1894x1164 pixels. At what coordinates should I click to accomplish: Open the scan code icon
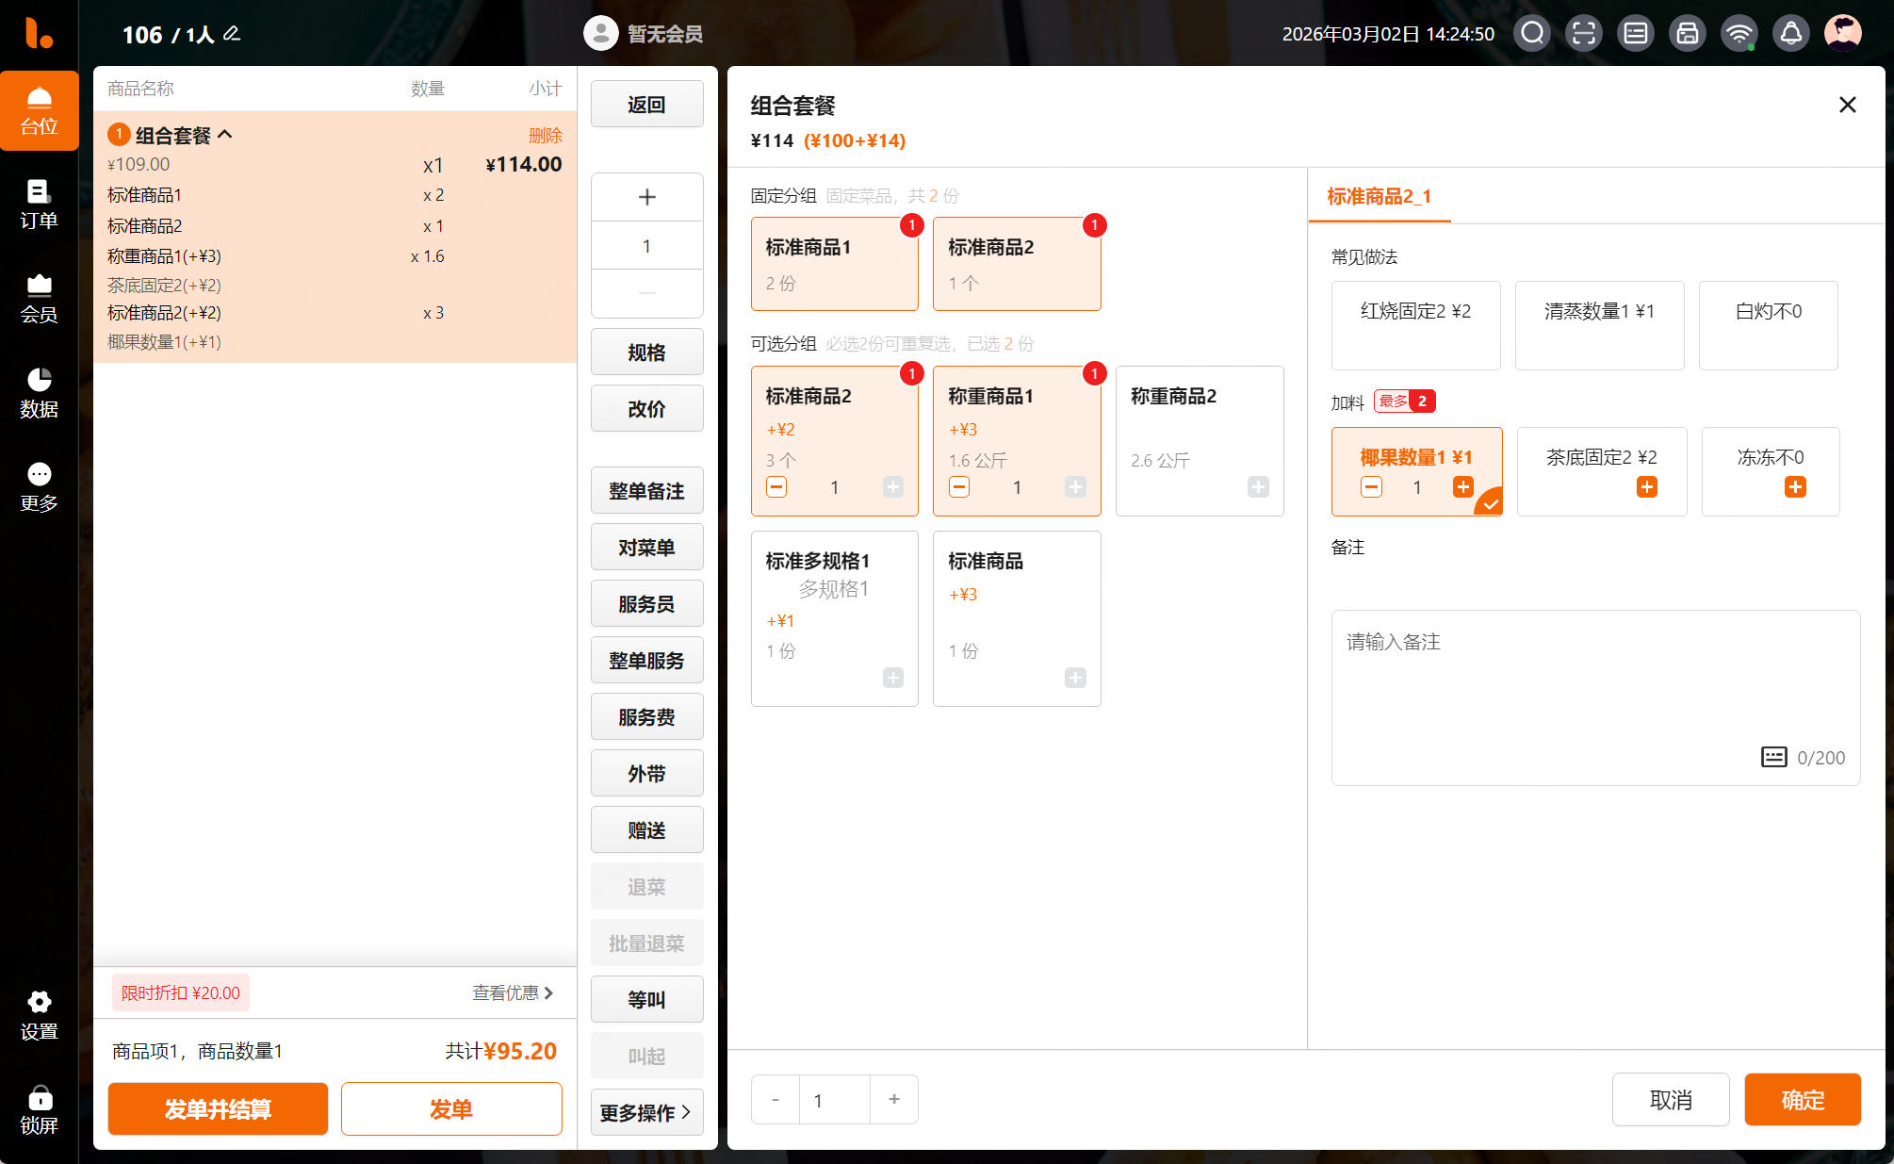(x=1584, y=34)
